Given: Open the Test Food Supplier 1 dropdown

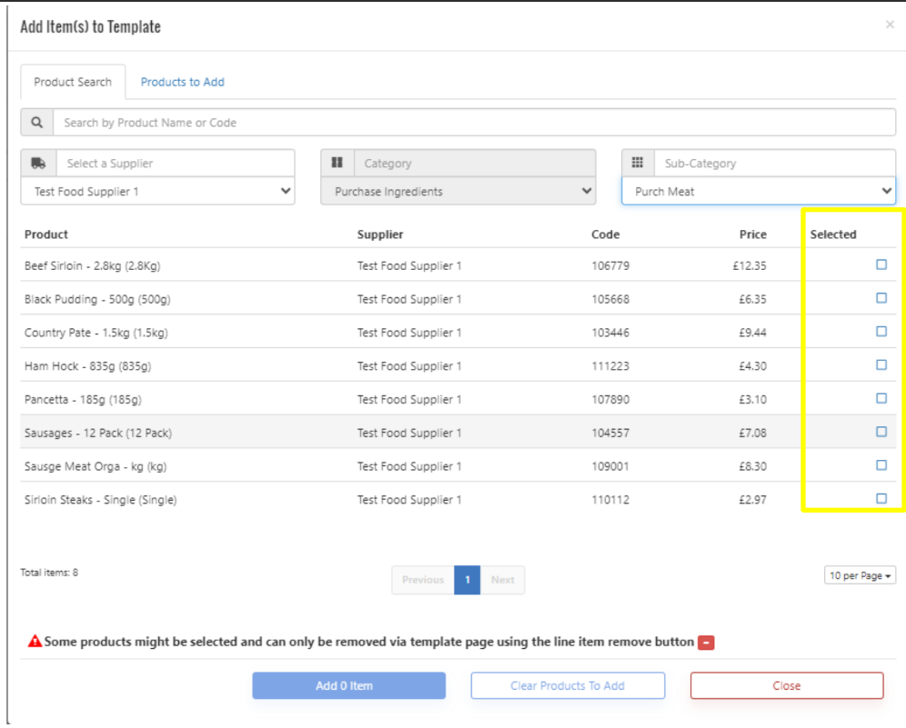Looking at the screenshot, I should coord(157,192).
